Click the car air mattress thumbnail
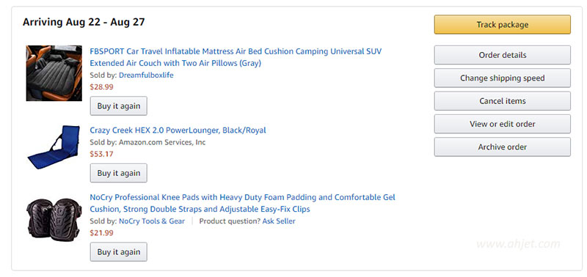Viewport: 587px width, 277px height. (54, 73)
